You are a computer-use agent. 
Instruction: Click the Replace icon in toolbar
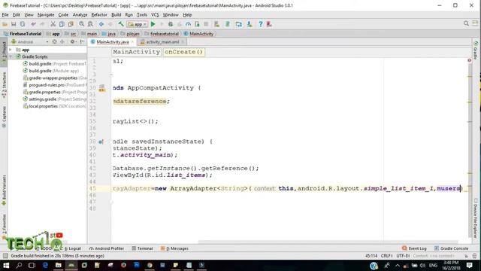(x=90, y=24)
